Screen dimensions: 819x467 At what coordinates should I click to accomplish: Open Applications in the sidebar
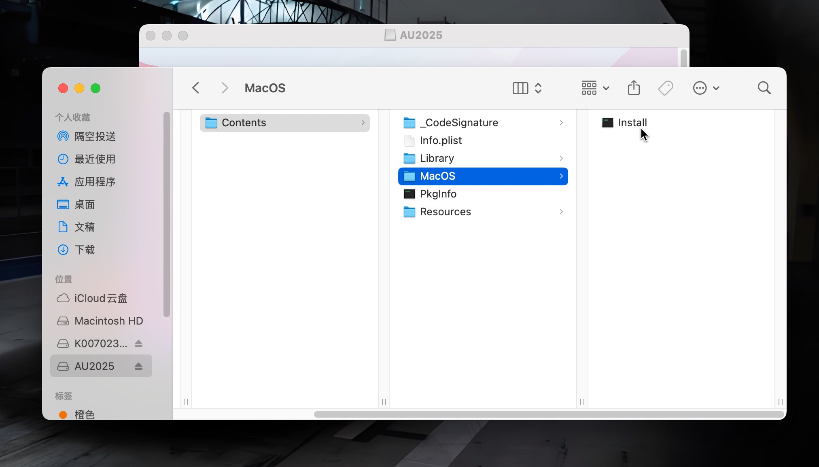pyautogui.click(x=95, y=182)
